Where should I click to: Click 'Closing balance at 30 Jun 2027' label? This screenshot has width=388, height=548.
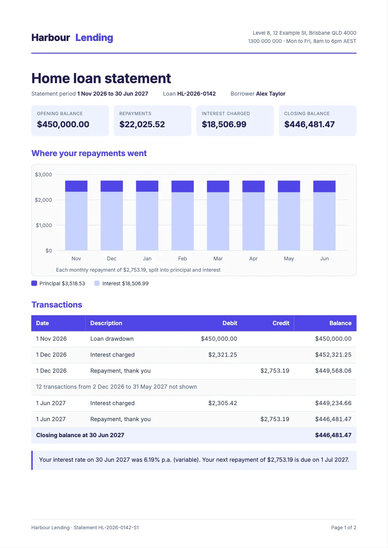(x=80, y=435)
